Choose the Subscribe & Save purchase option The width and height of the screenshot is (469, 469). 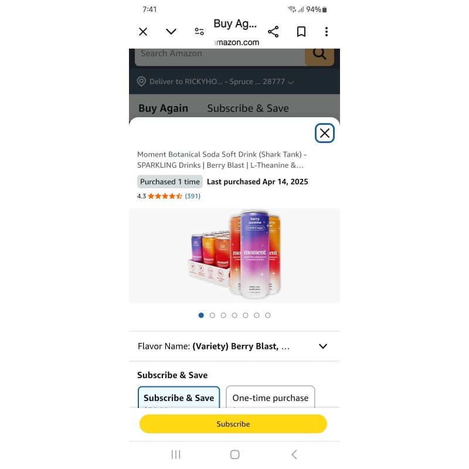click(x=179, y=397)
